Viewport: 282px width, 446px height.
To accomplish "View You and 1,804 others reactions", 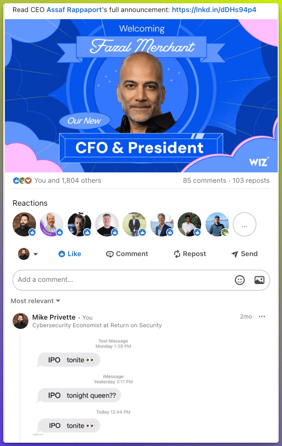I will [68, 181].
